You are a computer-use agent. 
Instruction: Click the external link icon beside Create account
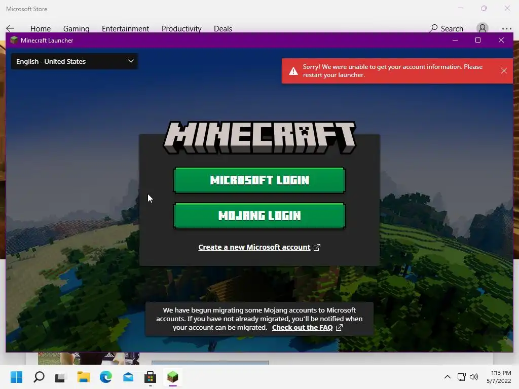(317, 247)
